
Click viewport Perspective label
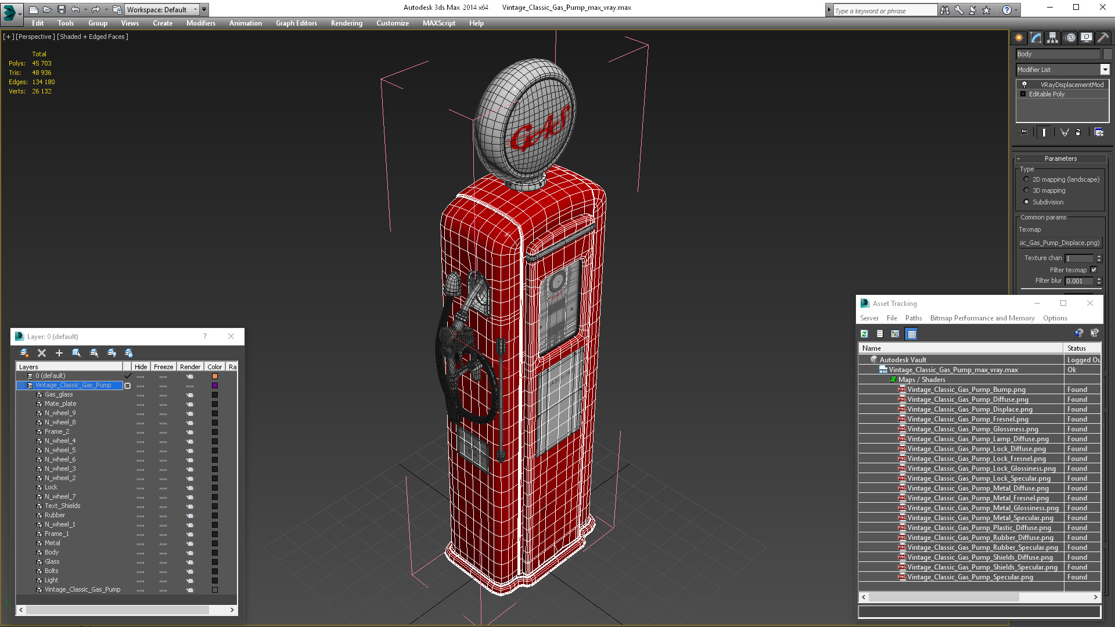(x=35, y=37)
